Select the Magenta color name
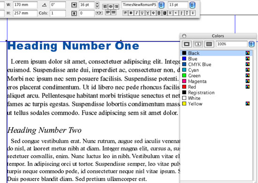The height and width of the screenshot is (183, 258). [197, 81]
